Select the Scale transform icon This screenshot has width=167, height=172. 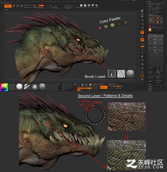coord(18,6)
